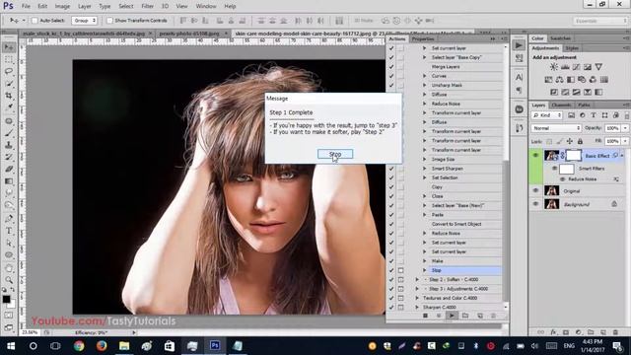The width and height of the screenshot is (631, 355).
Task: Add a Vibrance adjustment
Action: (x=598, y=67)
